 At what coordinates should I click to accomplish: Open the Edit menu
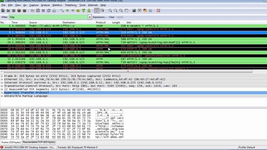click(x=10, y=5)
